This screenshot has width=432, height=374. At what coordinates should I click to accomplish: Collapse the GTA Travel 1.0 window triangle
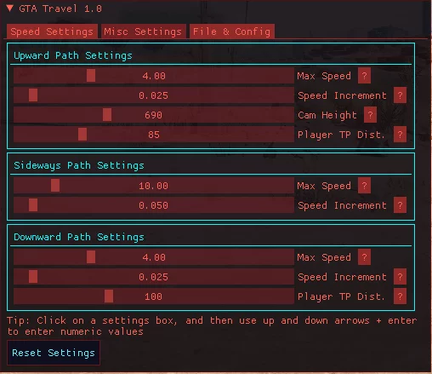click(10, 9)
